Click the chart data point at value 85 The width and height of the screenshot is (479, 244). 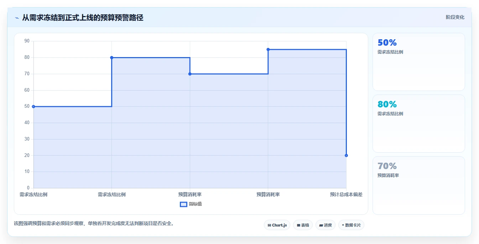pyautogui.click(x=268, y=49)
